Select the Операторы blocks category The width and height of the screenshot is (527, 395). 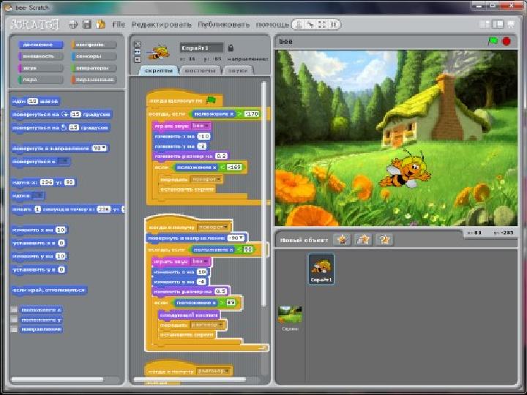click(x=94, y=68)
